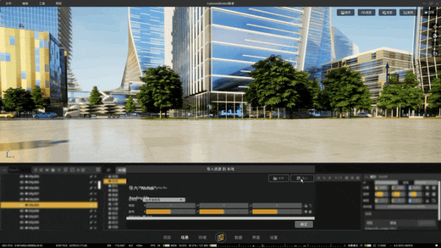Collapse the hierarchy panel with left arrow
The height and width of the screenshot is (248, 441).
coord(5,170)
